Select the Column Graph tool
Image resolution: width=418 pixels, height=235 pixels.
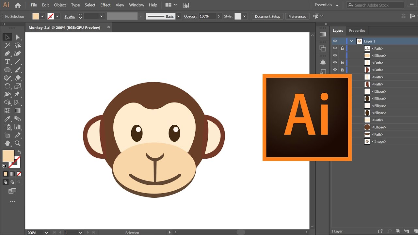18,127
